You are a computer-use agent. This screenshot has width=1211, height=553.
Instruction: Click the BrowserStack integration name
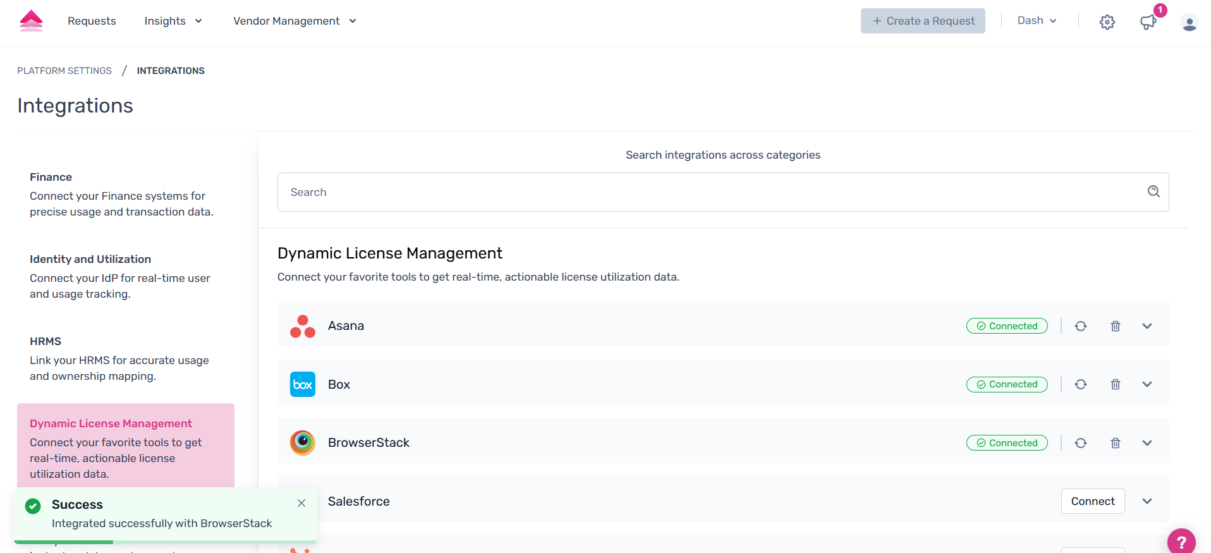(368, 443)
